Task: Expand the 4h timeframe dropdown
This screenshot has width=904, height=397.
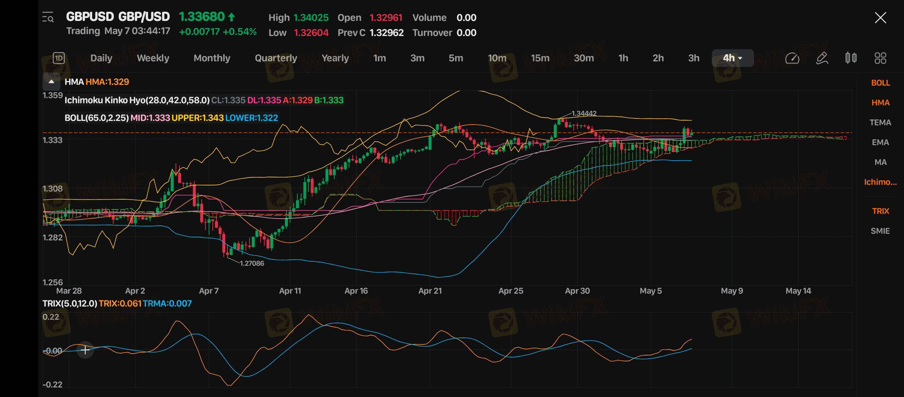Action: pos(732,58)
